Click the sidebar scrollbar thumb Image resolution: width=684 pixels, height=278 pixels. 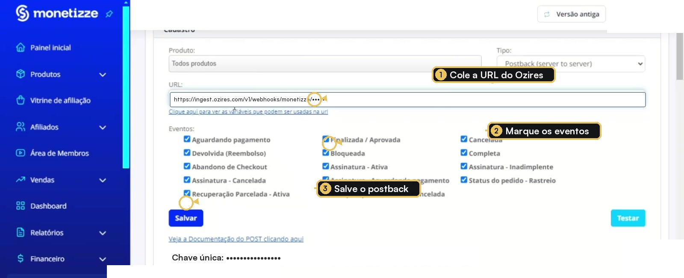(126, 86)
